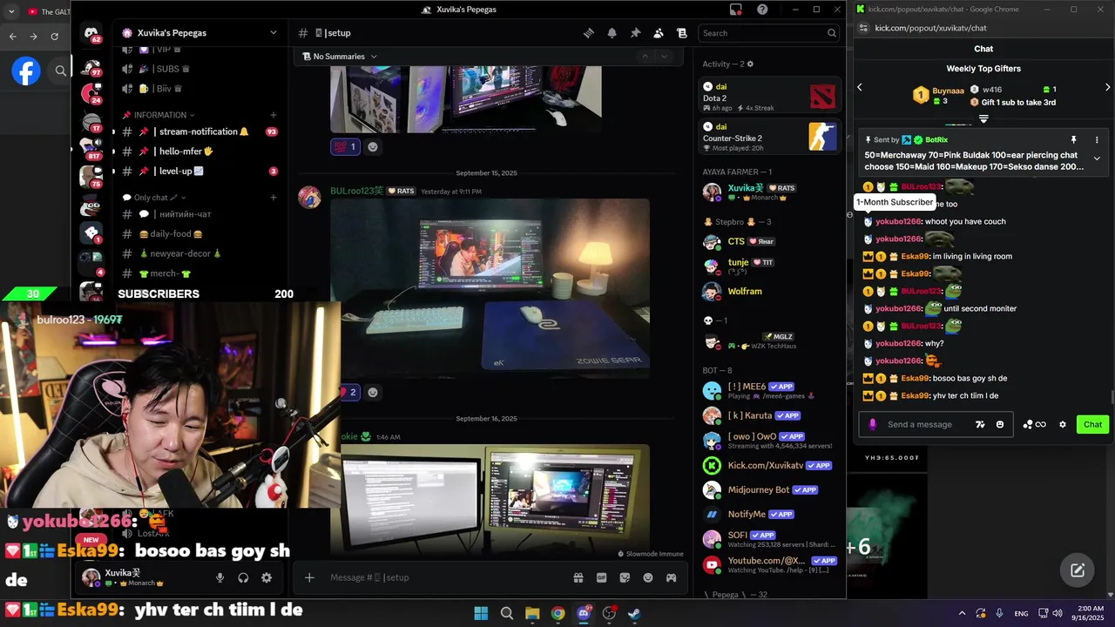This screenshot has width=1115, height=627.
Task: Show pinned messages in #setup channel
Action: [635, 33]
